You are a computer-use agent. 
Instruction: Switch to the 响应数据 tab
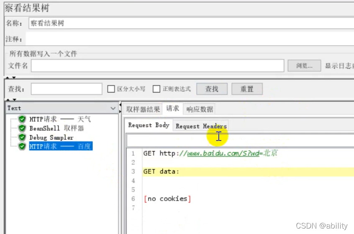pos(200,109)
